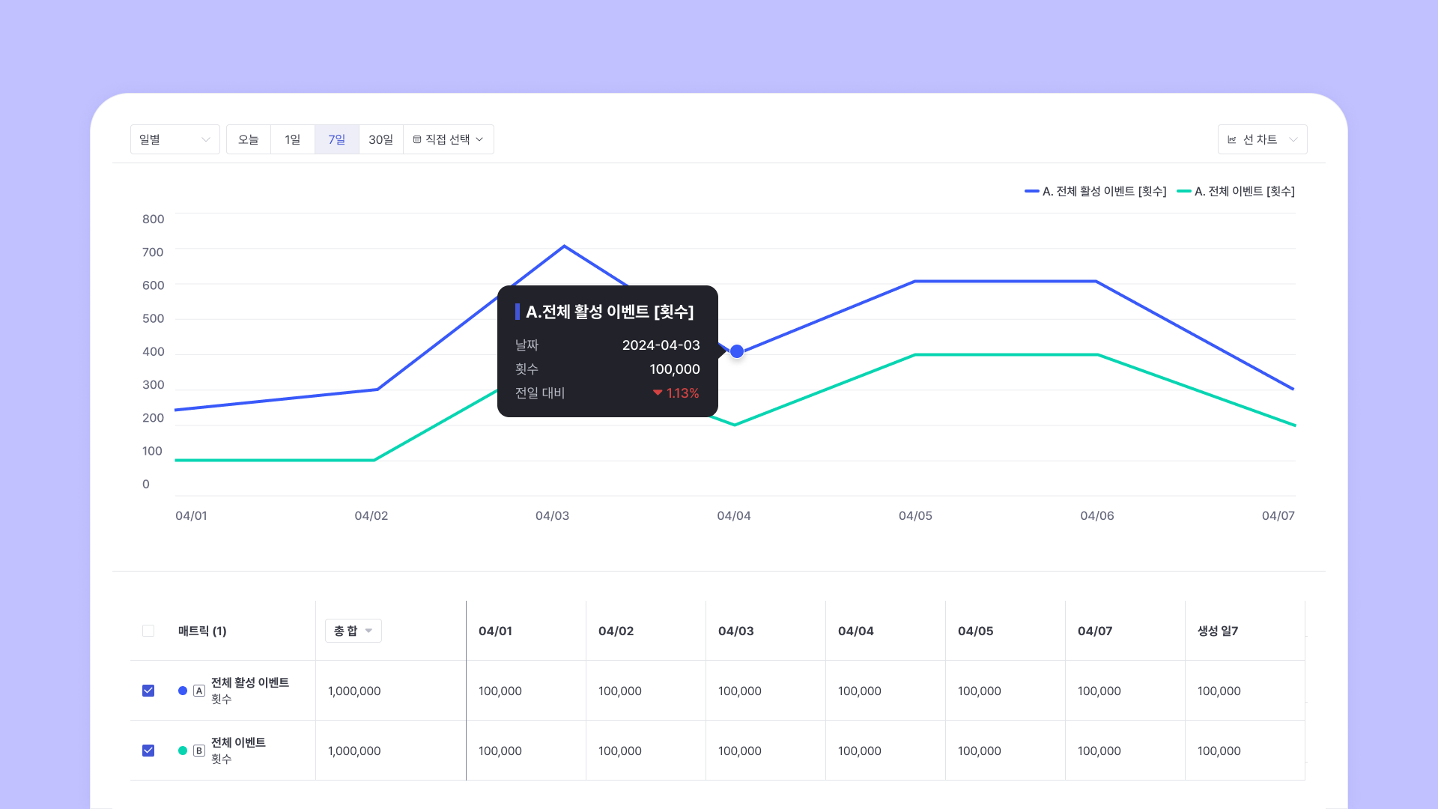Click the calendar icon beside 직접 선택
Viewport: 1438px width, 809px height.
pyautogui.click(x=417, y=140)
